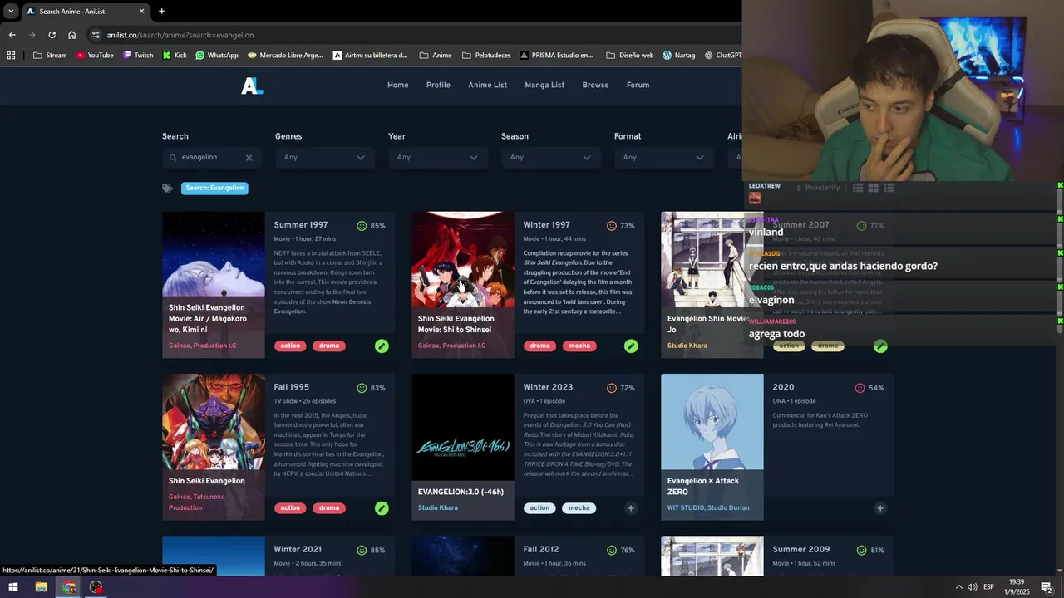This screenshot has height=598, width=1064.
Task: Go to the Home nav item
Action: tap(397, 85)
